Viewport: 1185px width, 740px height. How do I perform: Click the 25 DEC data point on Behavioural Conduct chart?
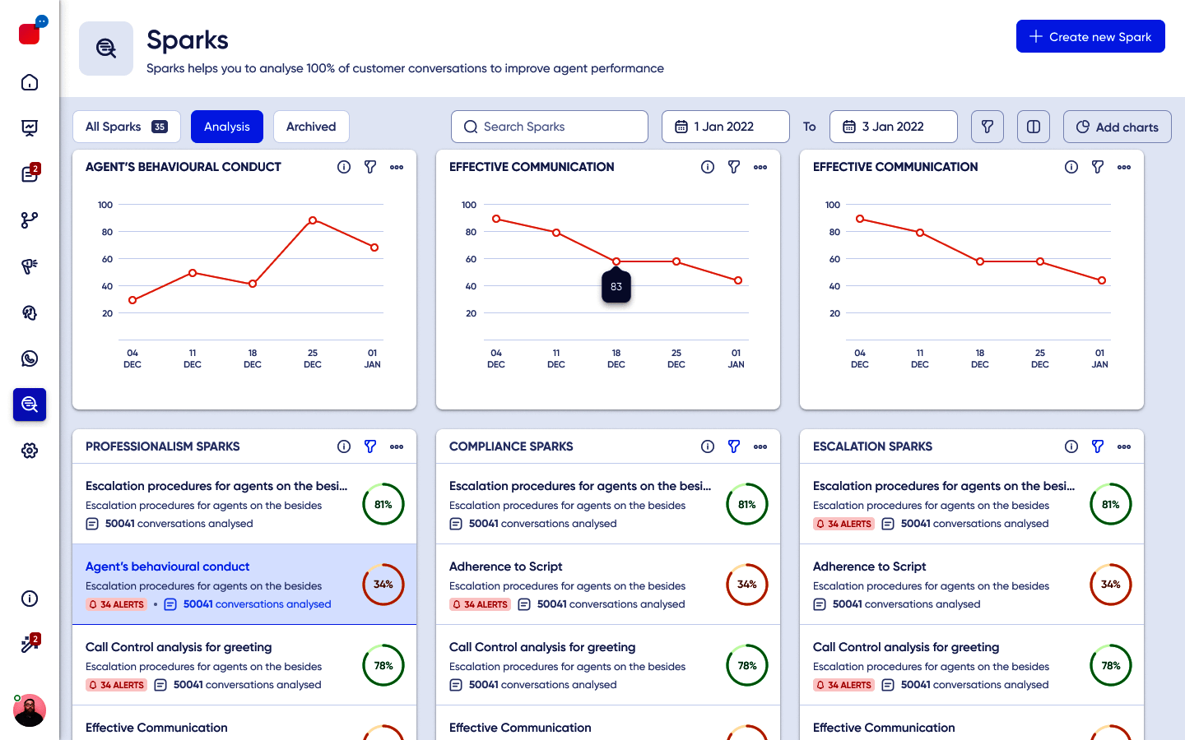[313, 220]
